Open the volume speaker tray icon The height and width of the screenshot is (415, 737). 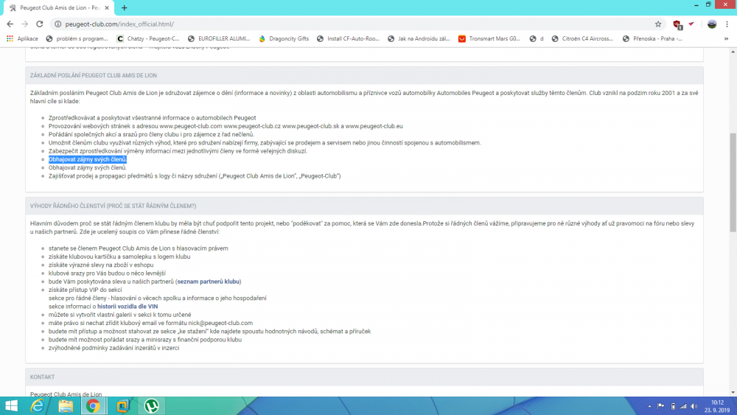(694, 406)
